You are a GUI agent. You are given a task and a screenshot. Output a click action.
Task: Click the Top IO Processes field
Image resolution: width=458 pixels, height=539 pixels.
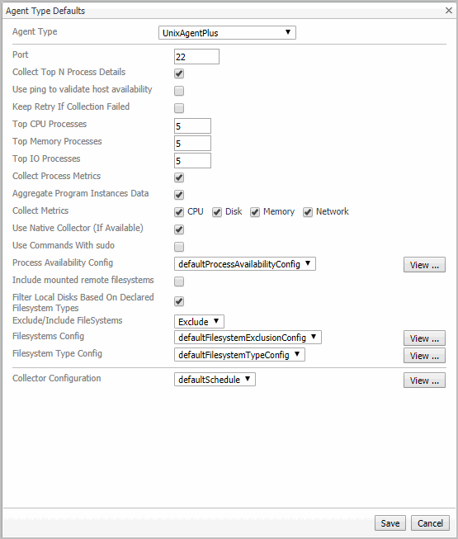(192, 160)
